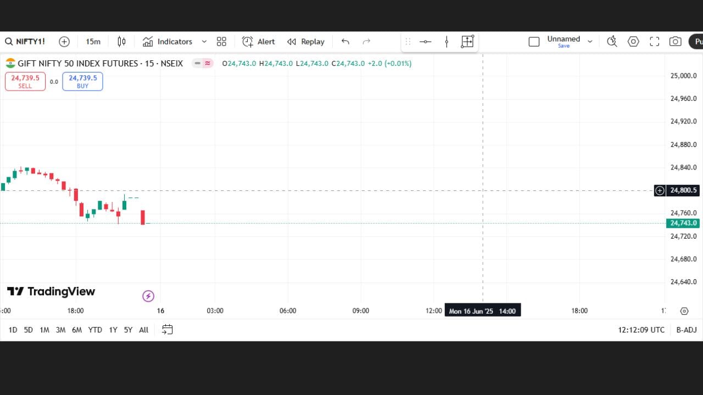Take a chart snapshot with the camera
The image size is (703, 395).
[675, 42]
